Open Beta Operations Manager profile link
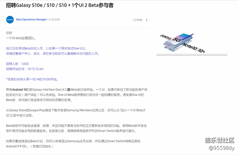The height and width of the screenshot is (155, 238). point(31,19)
